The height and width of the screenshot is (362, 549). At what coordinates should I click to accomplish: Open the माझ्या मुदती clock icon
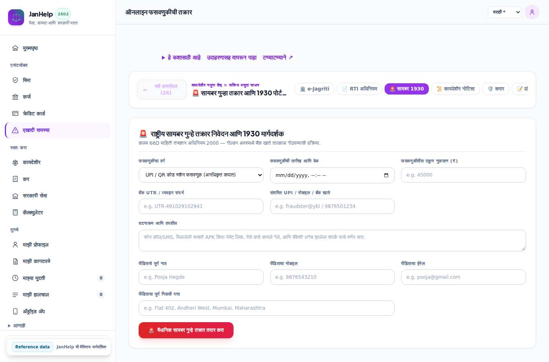pyautogui.click(x=15, y=278)
